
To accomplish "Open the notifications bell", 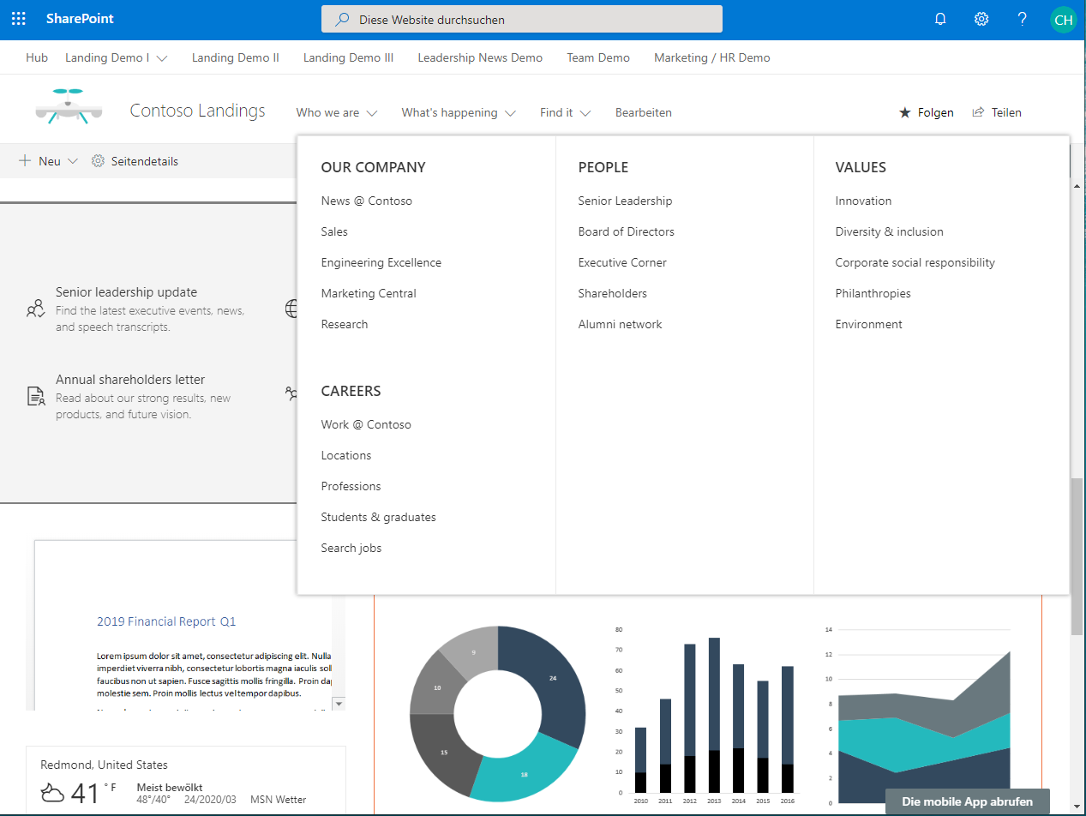I will pyautogui.click(x=940, y=19).
